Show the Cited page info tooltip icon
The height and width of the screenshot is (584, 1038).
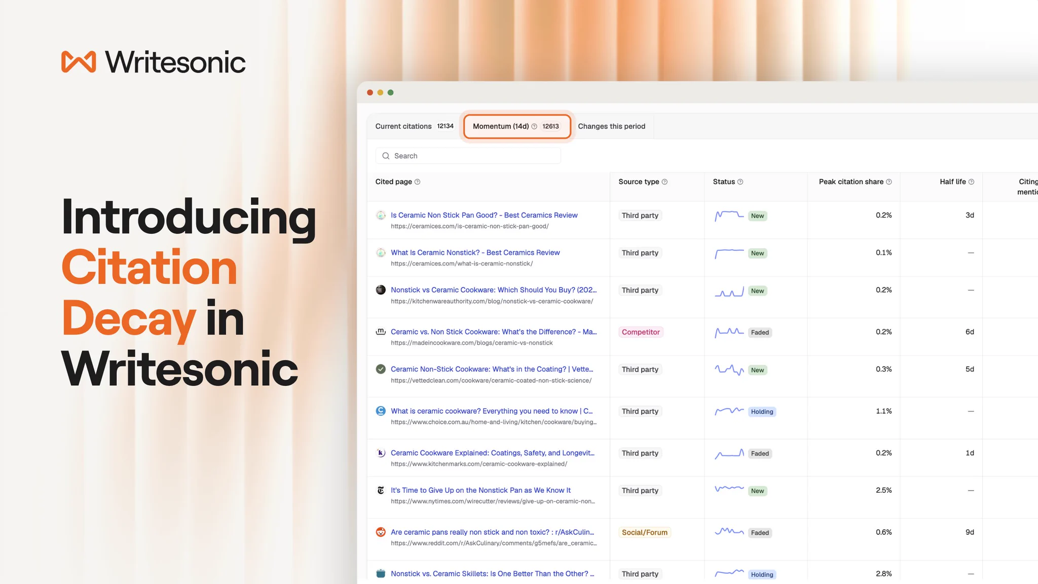[x=417, y=182]
